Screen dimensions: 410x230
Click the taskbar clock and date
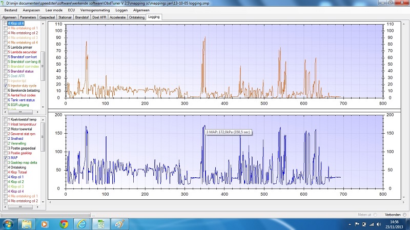[x=394, y=224]
